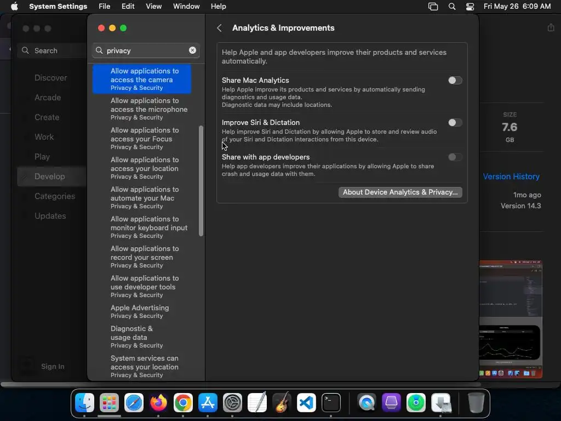561x421 pixels.
Task: Open Version History link in App Store
Action: (511, 177)
